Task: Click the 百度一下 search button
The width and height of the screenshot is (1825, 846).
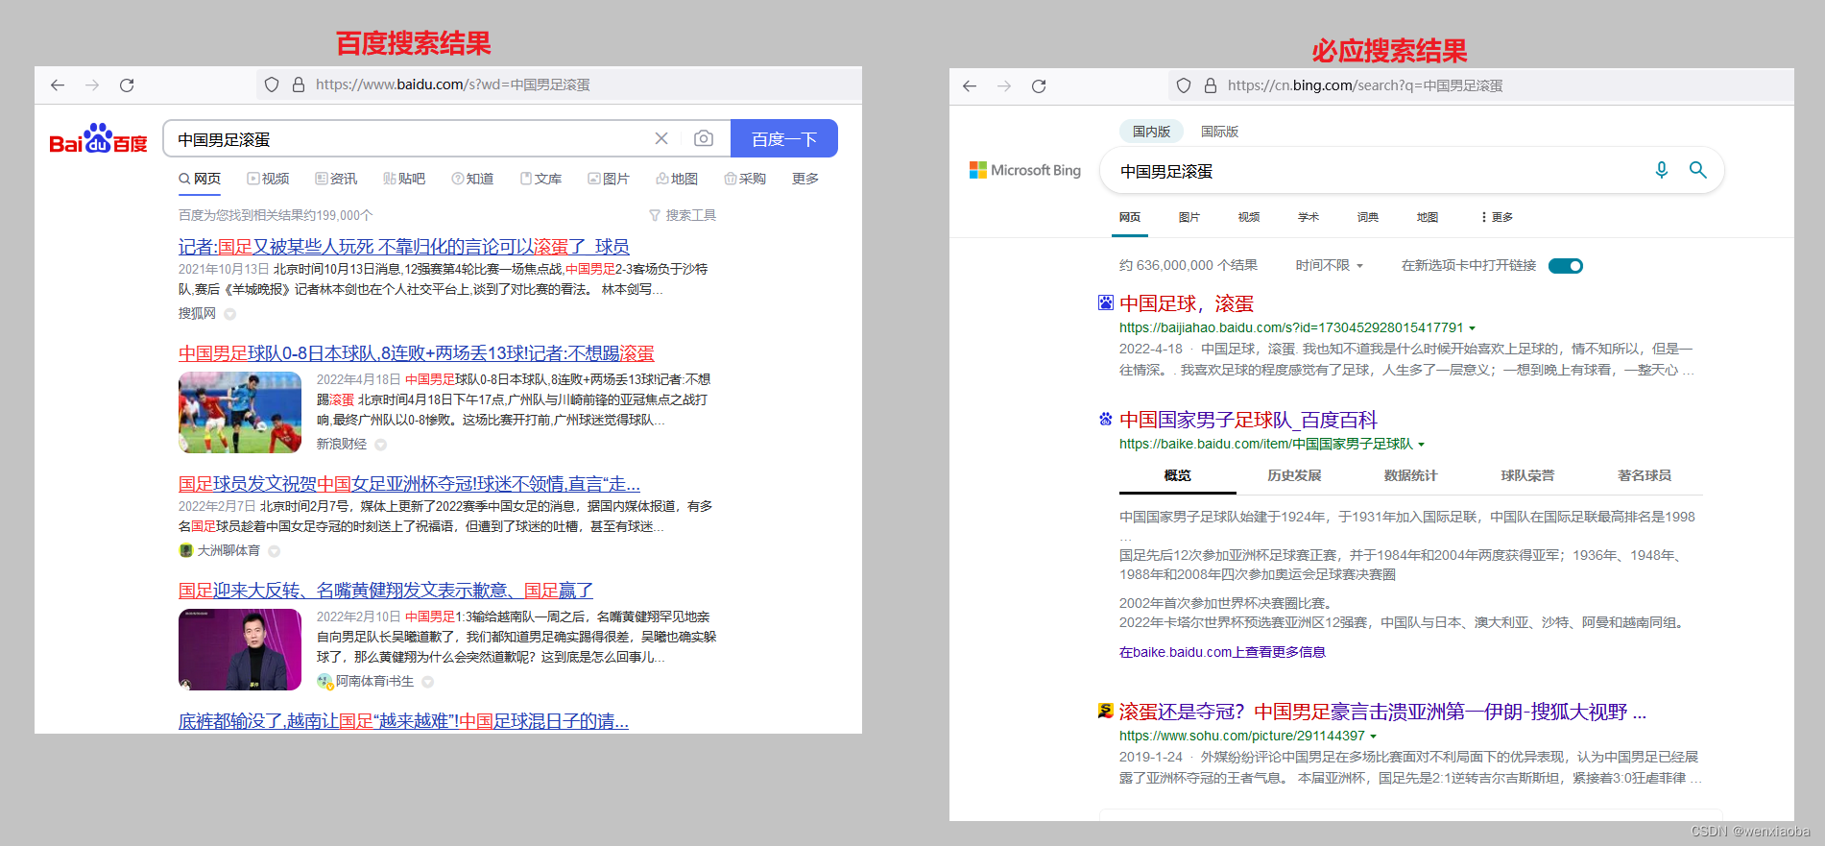Action: point(784,138)
